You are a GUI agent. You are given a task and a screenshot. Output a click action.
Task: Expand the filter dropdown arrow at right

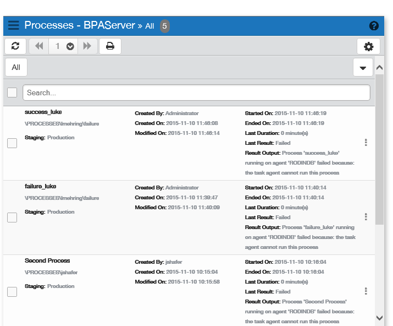click(x=363, y=68)
